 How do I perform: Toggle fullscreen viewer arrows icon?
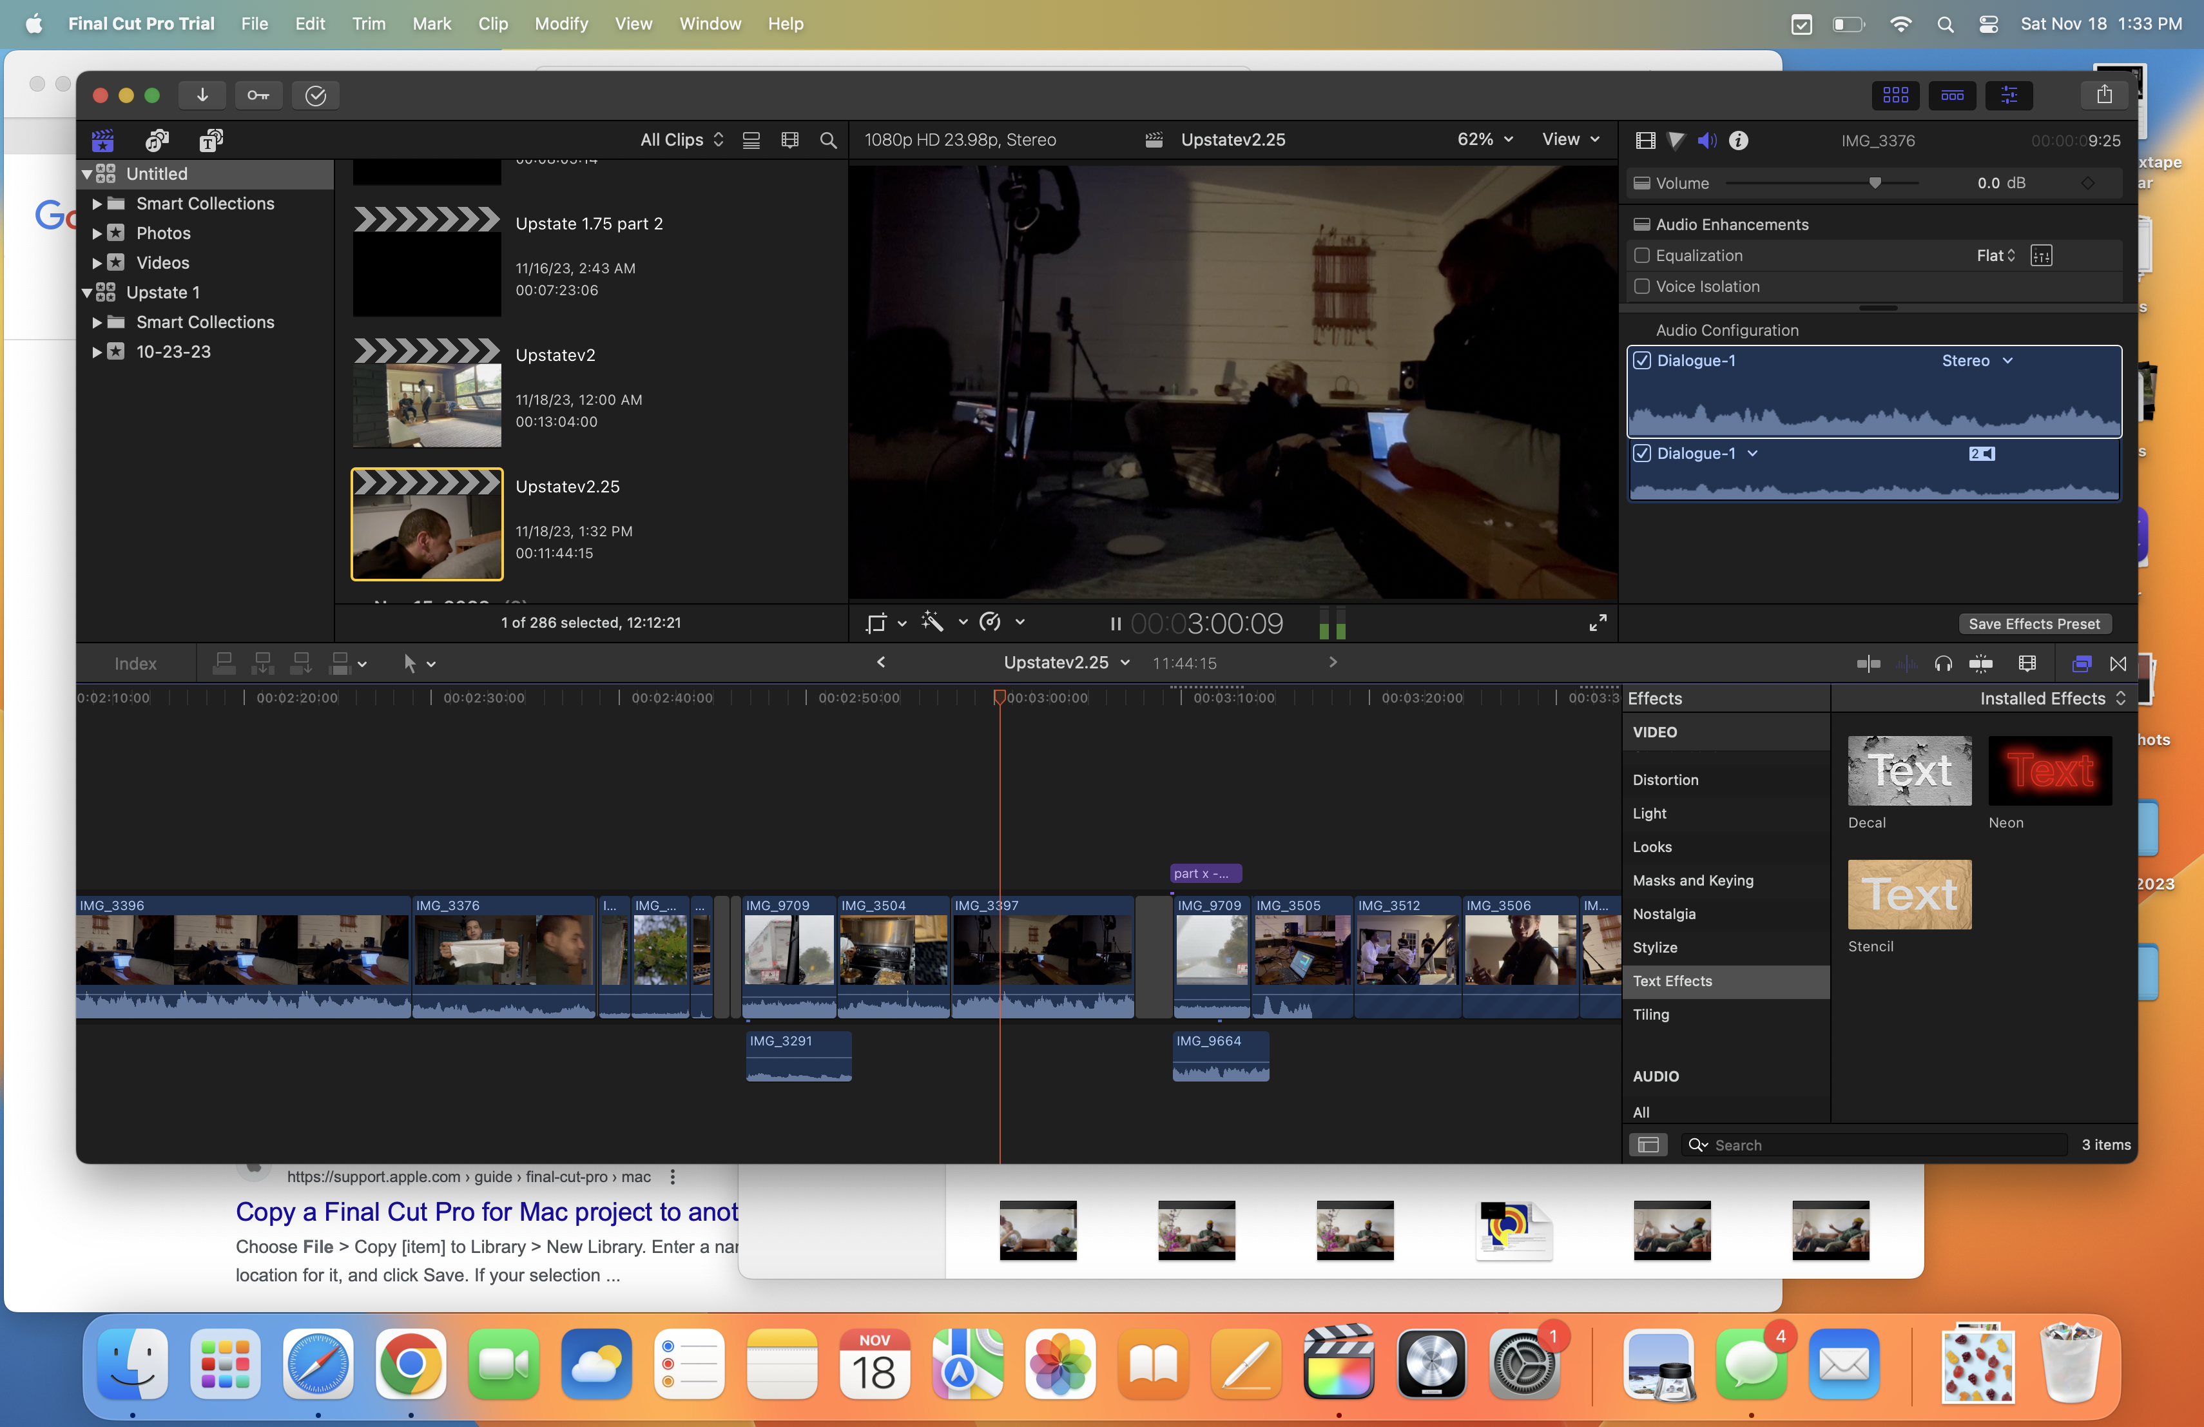tap(1598, 623)
